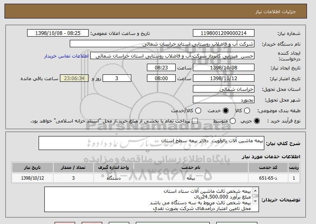The height and width of the screenshot is (224, 316).
Task: Click the شماره نیاز number field
Action: click(224, 33)
